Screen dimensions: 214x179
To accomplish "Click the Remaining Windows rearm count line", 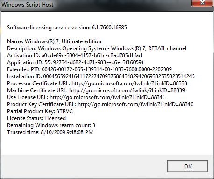I will coord(51,125).
